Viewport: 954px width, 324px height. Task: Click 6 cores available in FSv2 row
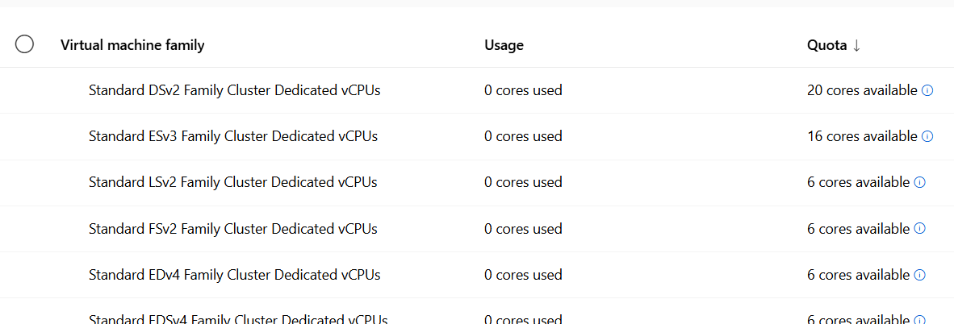[859, 229]
